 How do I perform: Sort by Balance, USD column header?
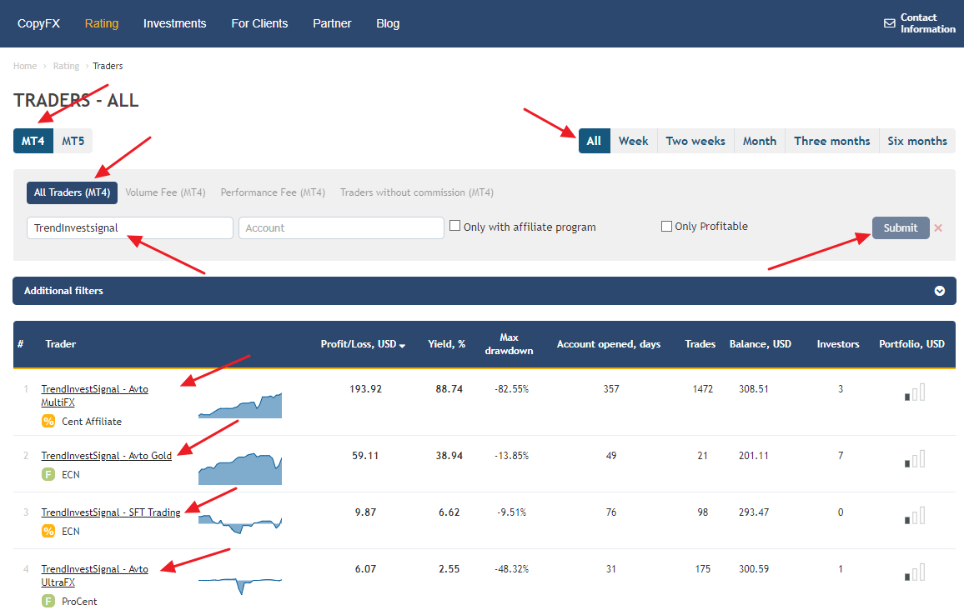click(x=761, y=344)
